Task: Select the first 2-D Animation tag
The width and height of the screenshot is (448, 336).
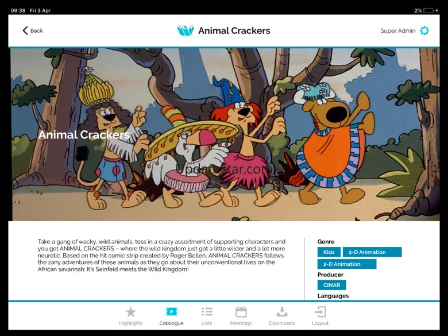Action: coord(372,252)
